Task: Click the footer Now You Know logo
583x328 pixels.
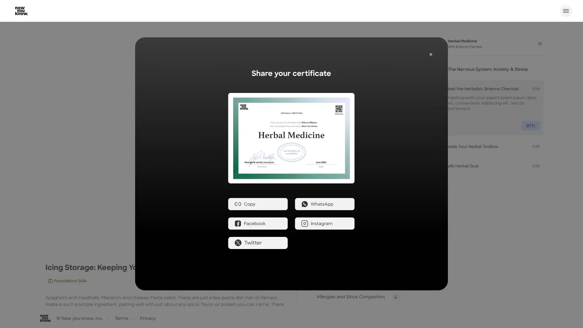Action: (x=45, y=318)
